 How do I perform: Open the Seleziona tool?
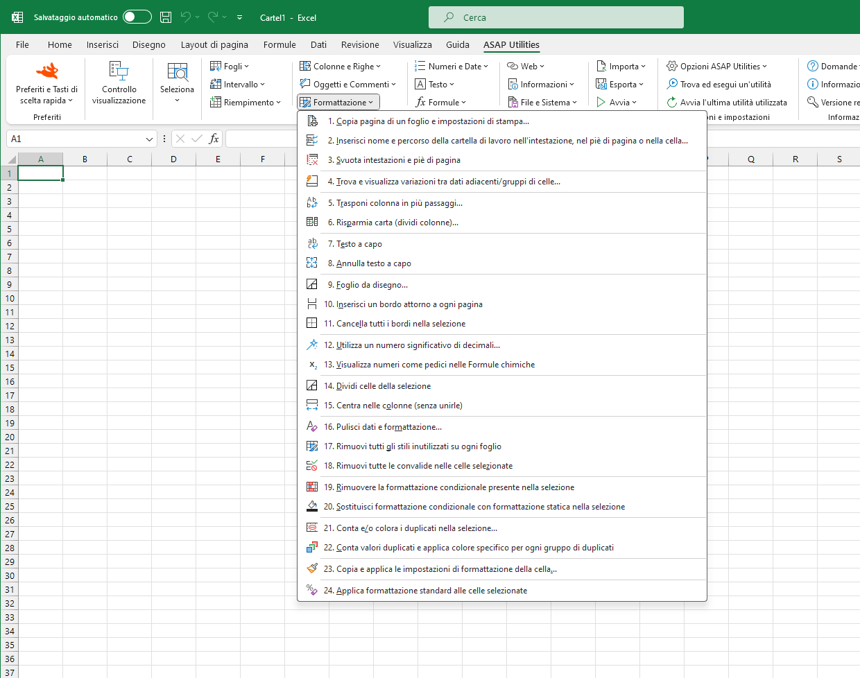pos(177,84)
